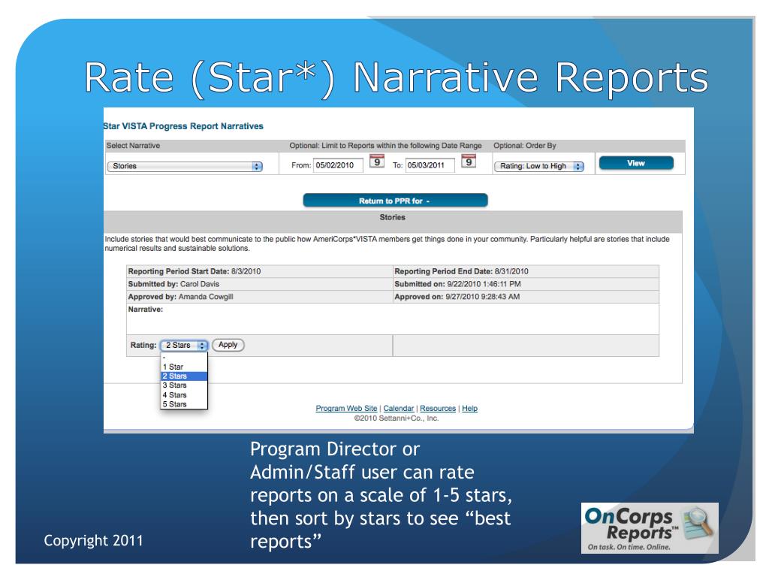Click the 'Select Narrative' label

tap(134, 146)
